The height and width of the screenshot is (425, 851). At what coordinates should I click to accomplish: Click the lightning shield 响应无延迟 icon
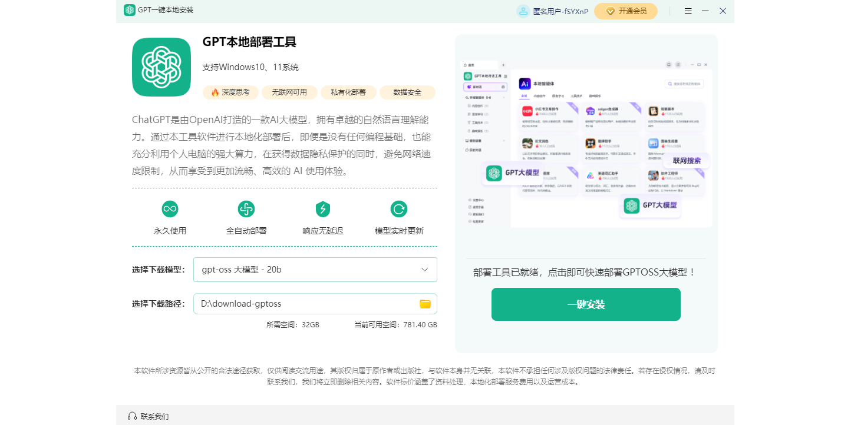coord(322,208)
